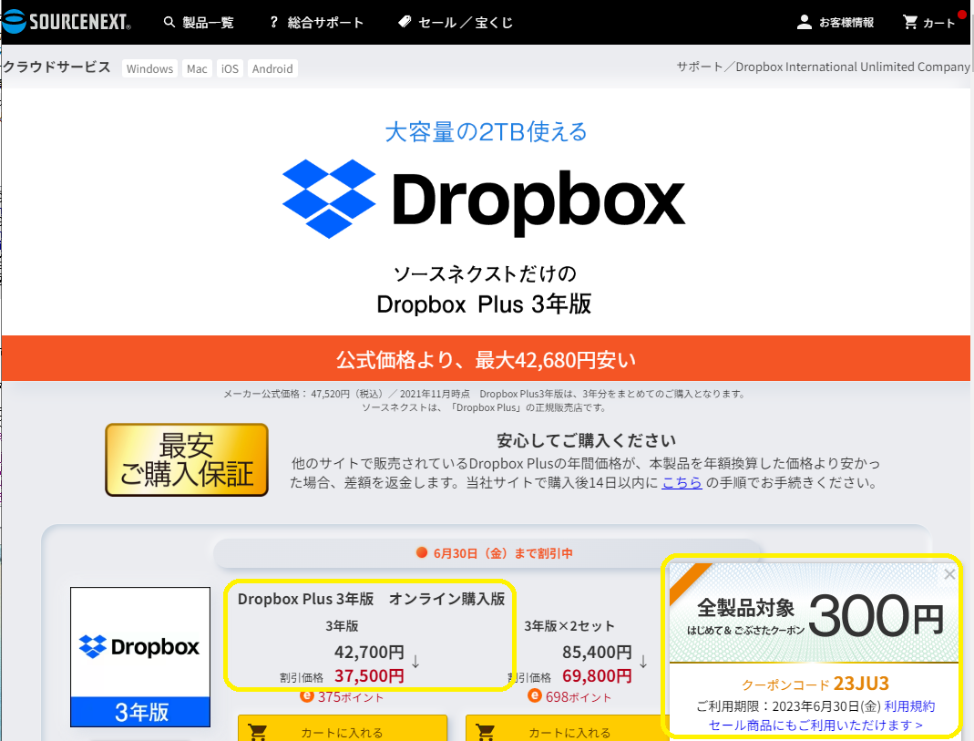This screenshot has height=741, width=974.
Task: Click the 最安ご購入保証 gold badge
Action: (187, 459)
